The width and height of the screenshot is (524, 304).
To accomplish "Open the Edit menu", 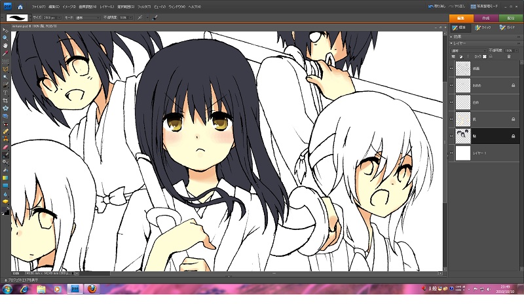I will click(54, 7).
